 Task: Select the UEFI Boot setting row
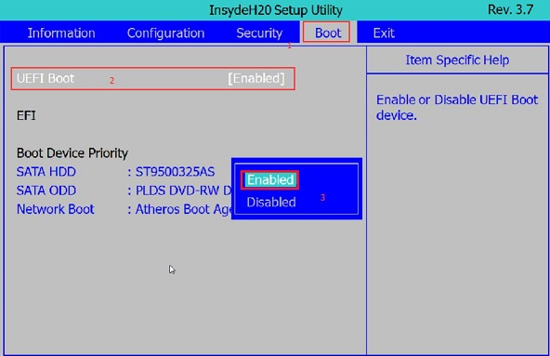pyautogui.click(x=153, y=79)
